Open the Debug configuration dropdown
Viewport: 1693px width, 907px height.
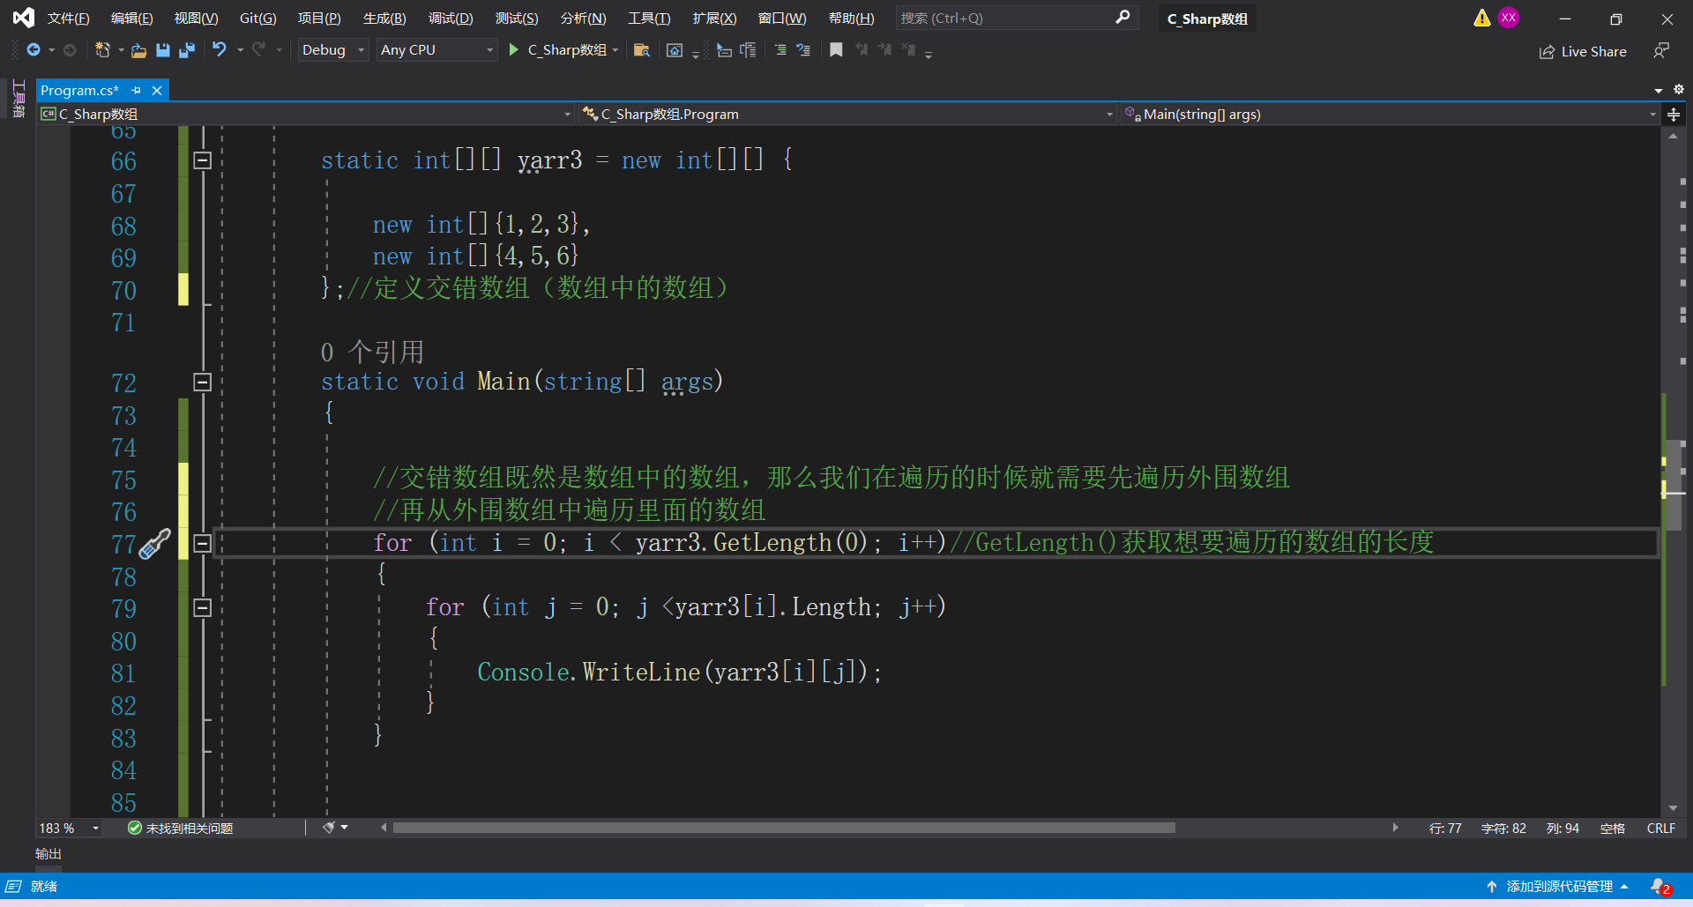[332, 50]
